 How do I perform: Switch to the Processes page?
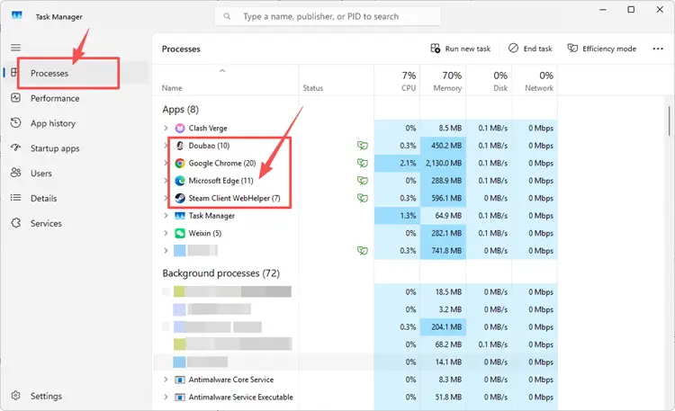77,73
